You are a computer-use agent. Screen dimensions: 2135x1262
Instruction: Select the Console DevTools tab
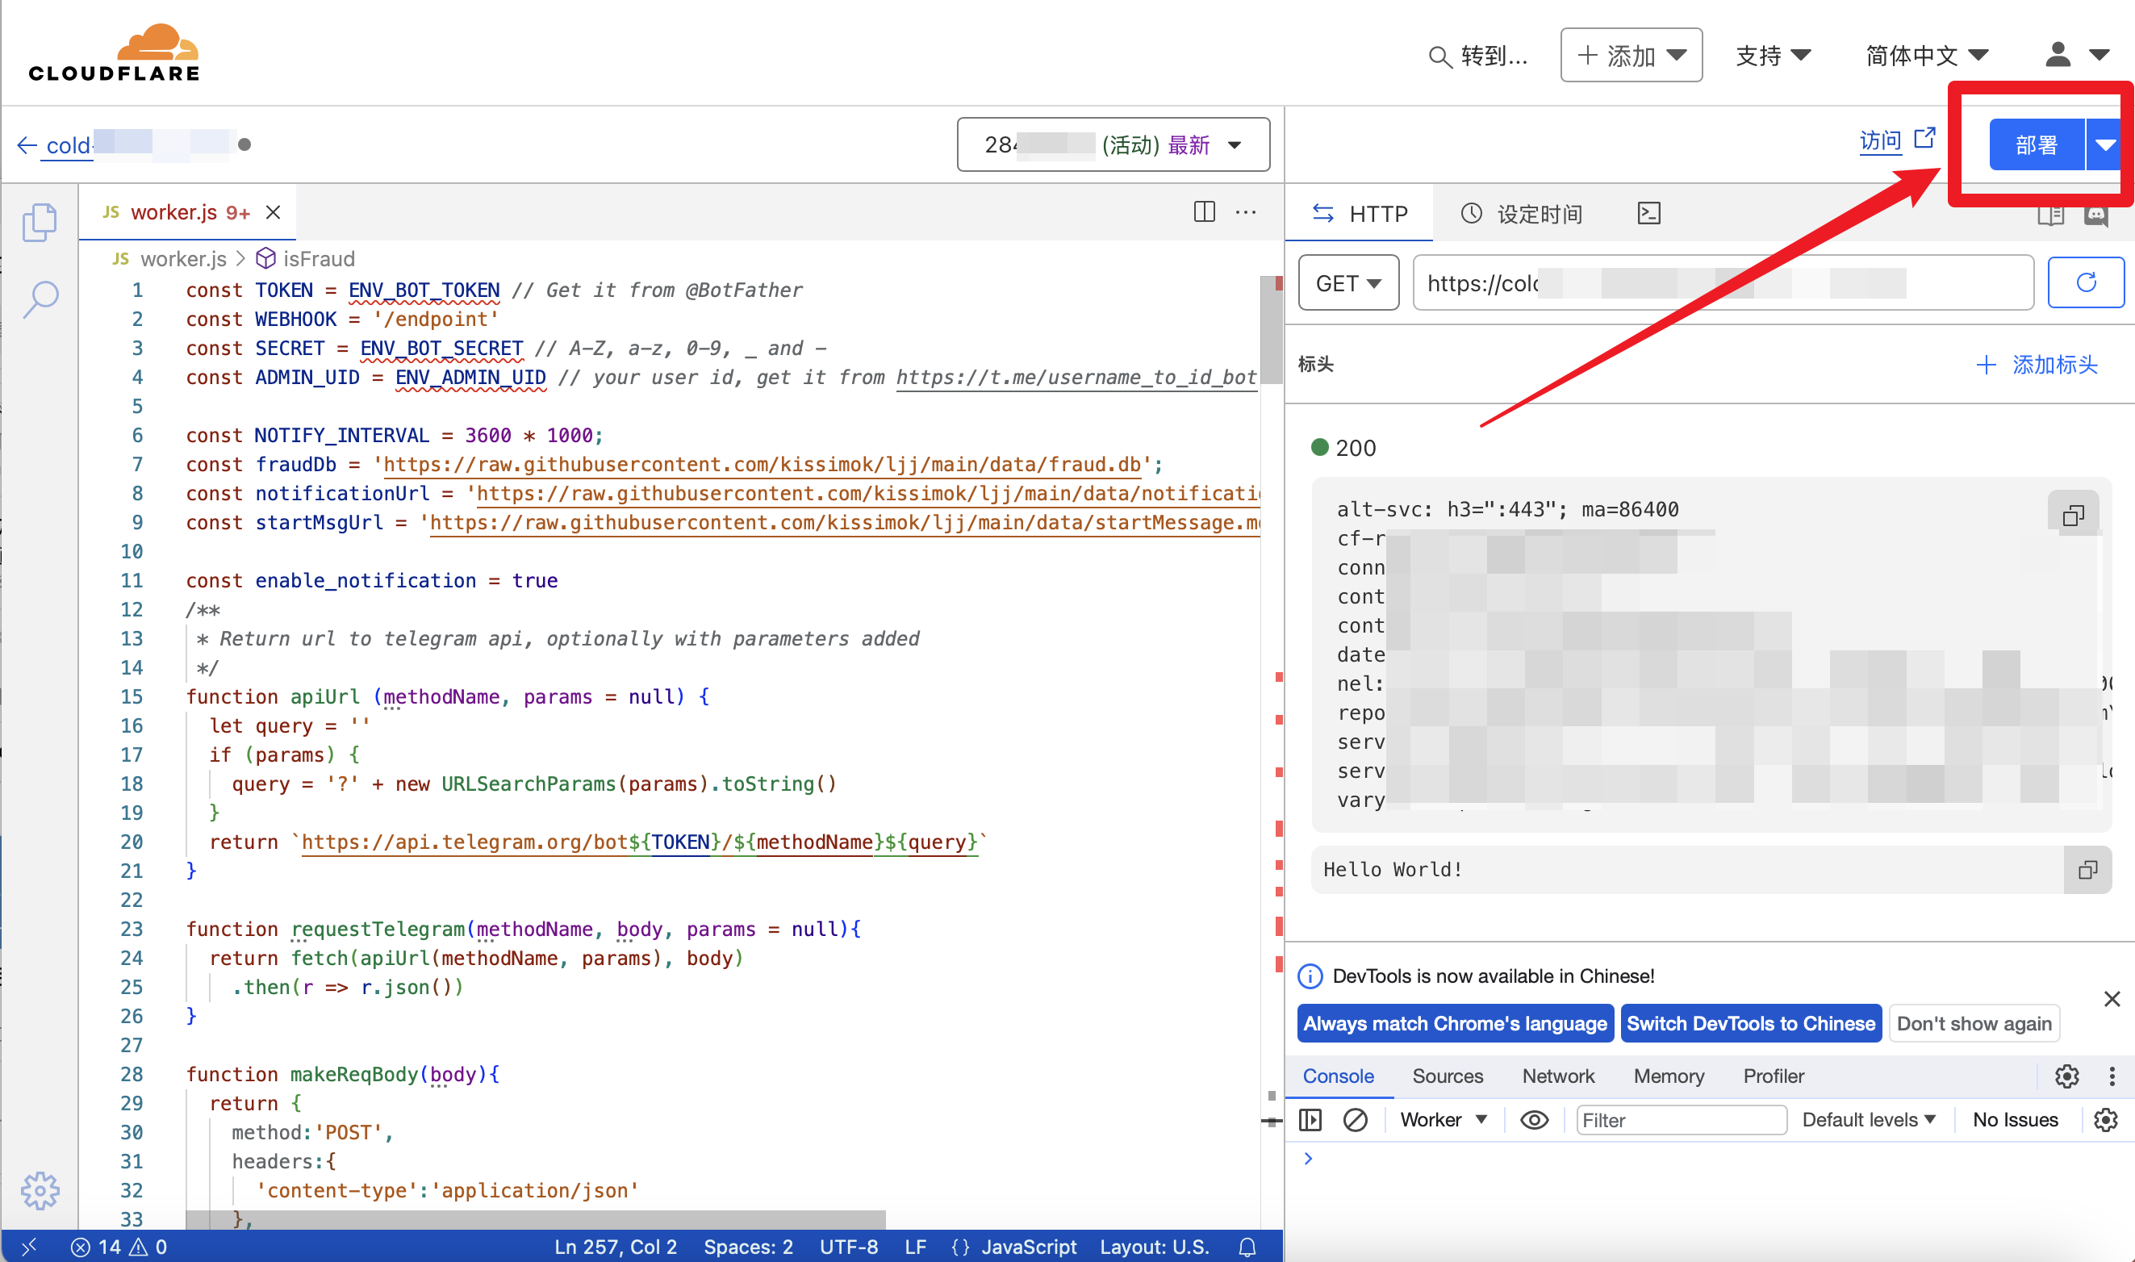(x=1339, y=1076)
